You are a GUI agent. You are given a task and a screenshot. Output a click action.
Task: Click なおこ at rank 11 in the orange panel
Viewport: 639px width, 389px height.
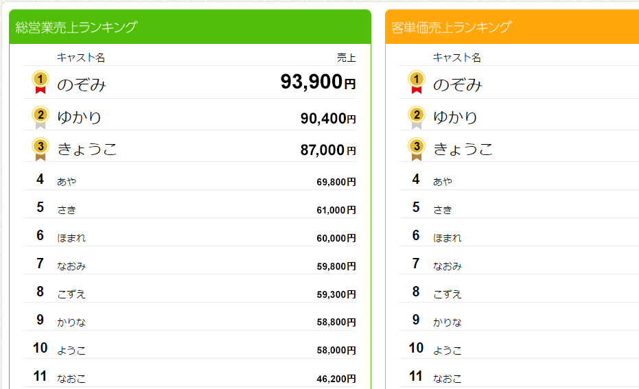click(x=447, y=379)
